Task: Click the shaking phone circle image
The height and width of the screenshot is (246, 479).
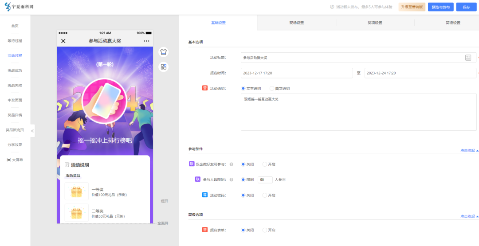Action: (105, 101)
